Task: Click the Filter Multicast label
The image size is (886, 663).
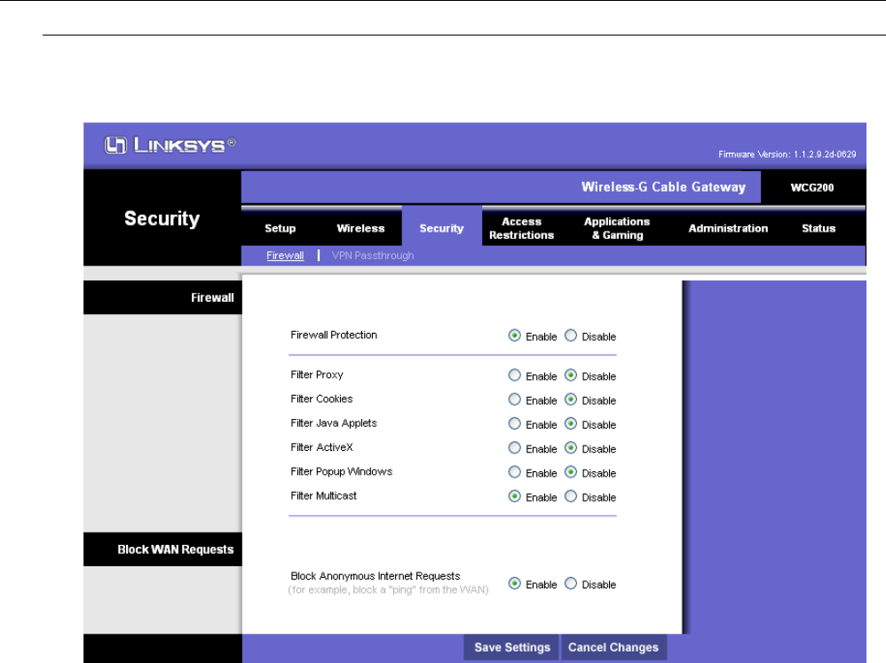Action: [323, 496]
